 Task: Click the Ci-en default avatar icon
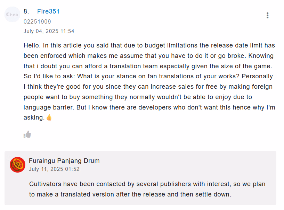[13, 15]
